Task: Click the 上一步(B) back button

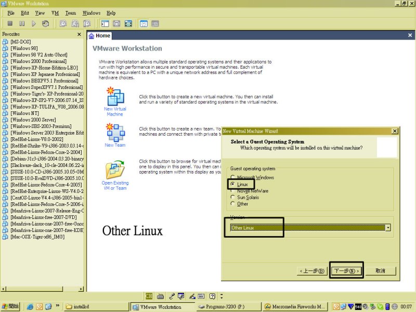Action: 312,271
